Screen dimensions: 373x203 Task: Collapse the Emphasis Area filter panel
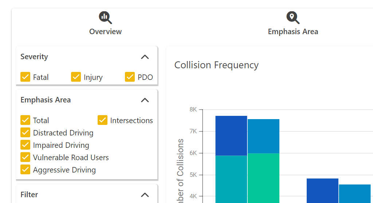click(145, 100)
